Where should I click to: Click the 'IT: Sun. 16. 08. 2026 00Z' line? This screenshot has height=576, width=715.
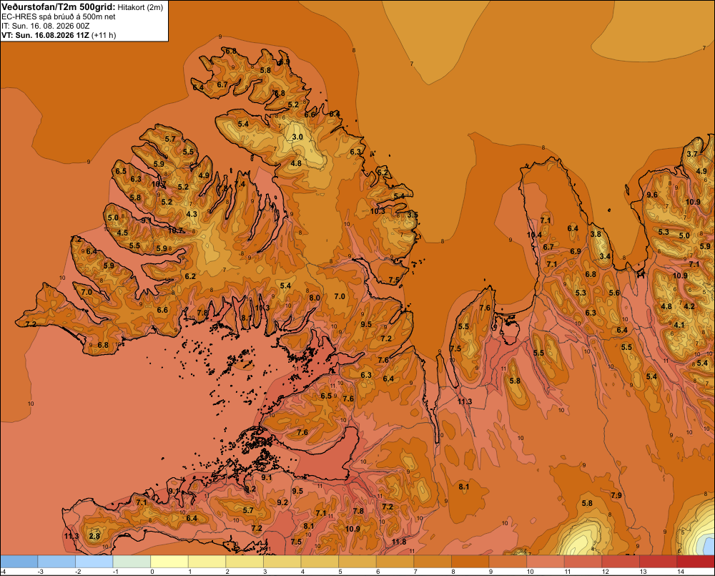(x=46, y=26)
